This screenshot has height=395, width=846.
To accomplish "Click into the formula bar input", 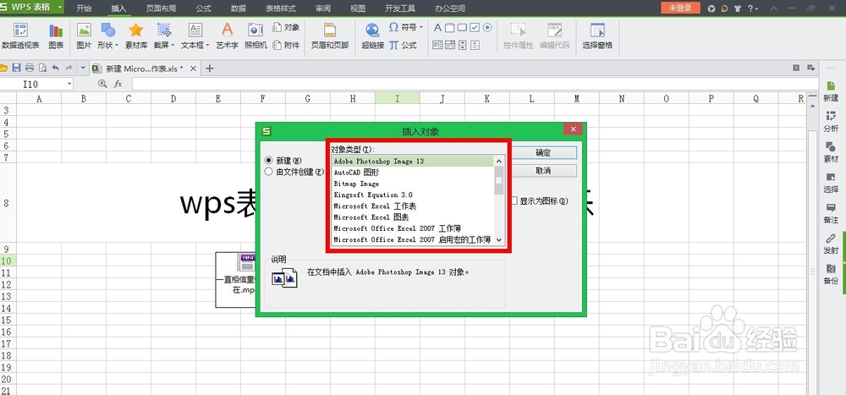I will click(475, 84).
